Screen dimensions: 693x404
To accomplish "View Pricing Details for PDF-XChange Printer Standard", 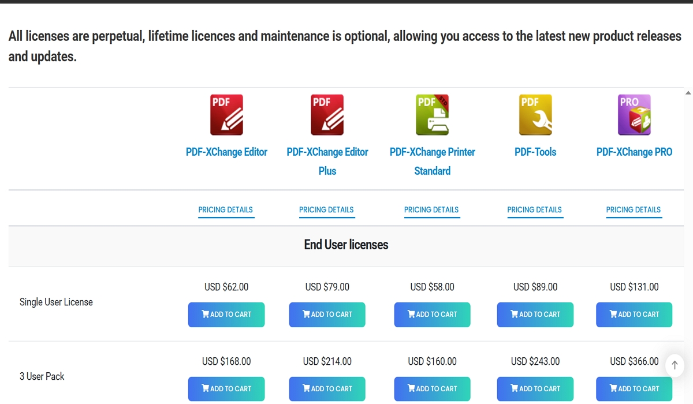I will click(x=431, y=210).
